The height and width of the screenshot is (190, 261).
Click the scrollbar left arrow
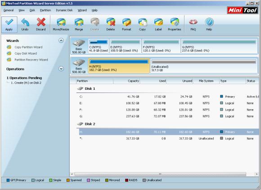[x=72, y=174]
